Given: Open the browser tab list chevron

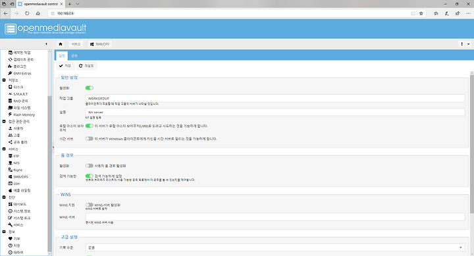Looking at the screenshot, I should 78,4.
